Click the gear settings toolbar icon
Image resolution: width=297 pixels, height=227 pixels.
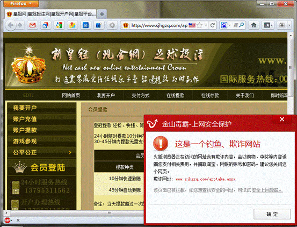tap(112, 25)
